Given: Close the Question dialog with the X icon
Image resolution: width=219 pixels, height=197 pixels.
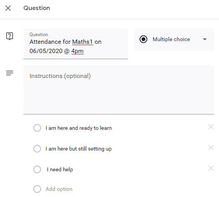Looking at the screenshot, I should pyautogui.click(x=8, y=8).
